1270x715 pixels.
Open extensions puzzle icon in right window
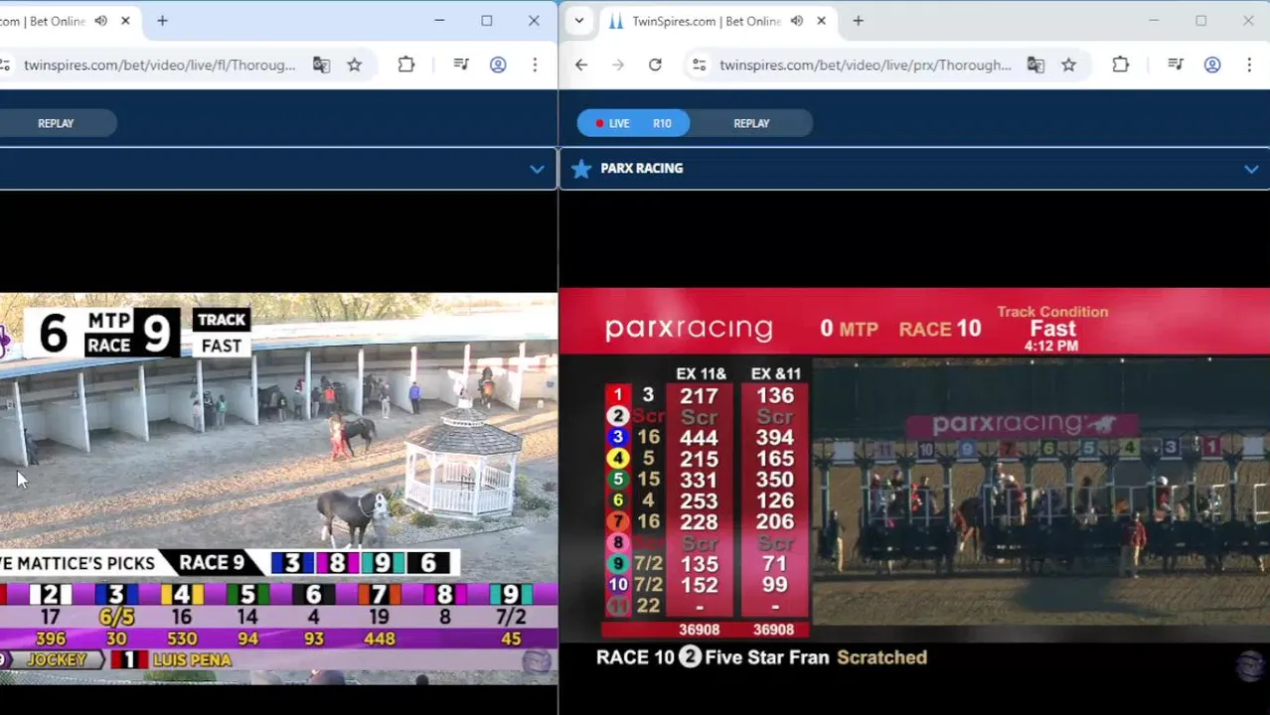pyautogui.click(x=1121, y=65)
